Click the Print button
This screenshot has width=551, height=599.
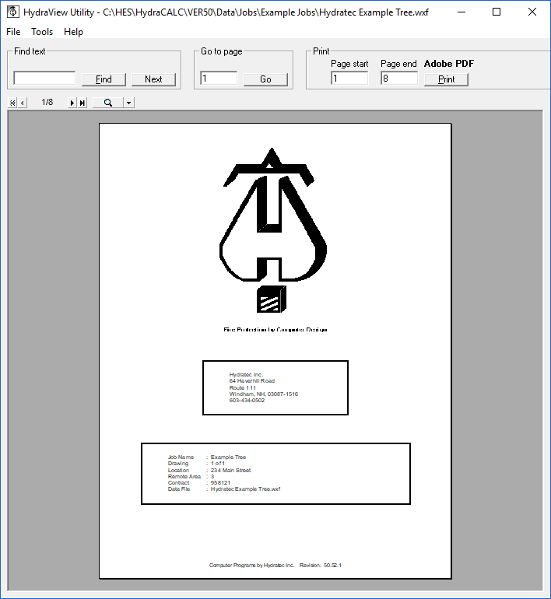446,79
